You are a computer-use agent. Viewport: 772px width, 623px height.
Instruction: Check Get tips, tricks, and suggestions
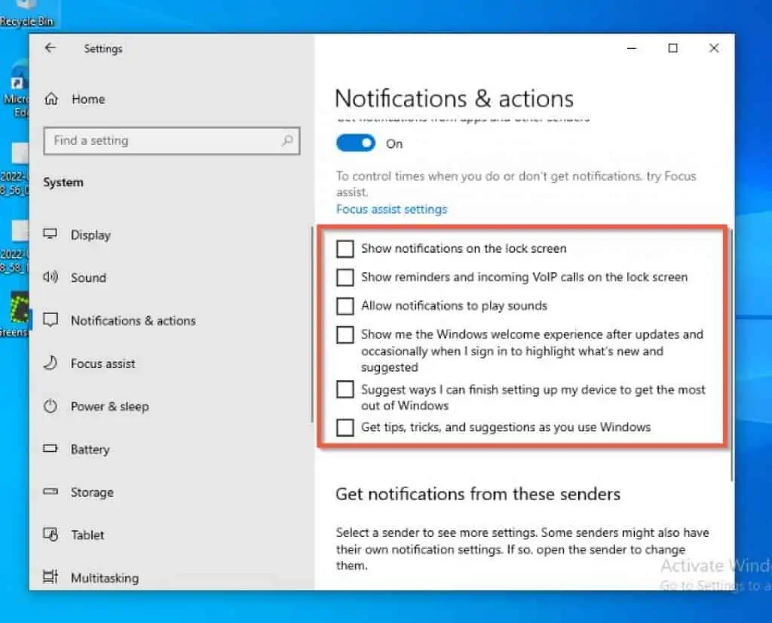coord(345,428)
